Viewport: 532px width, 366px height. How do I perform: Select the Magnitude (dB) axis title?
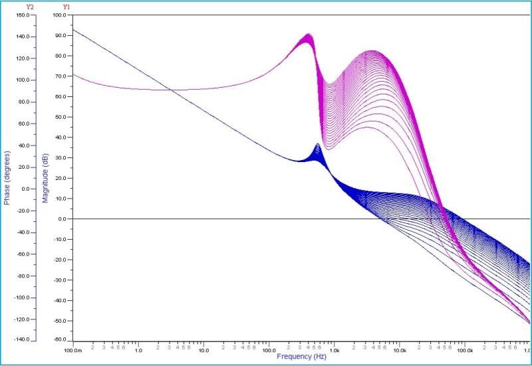tap(45, 178)
